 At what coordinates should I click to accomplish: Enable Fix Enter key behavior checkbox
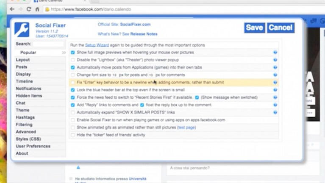[x=73, y=83]
